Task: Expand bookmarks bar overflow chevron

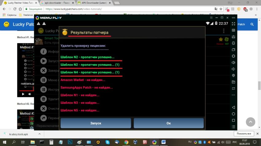Action: coord(256,15)
